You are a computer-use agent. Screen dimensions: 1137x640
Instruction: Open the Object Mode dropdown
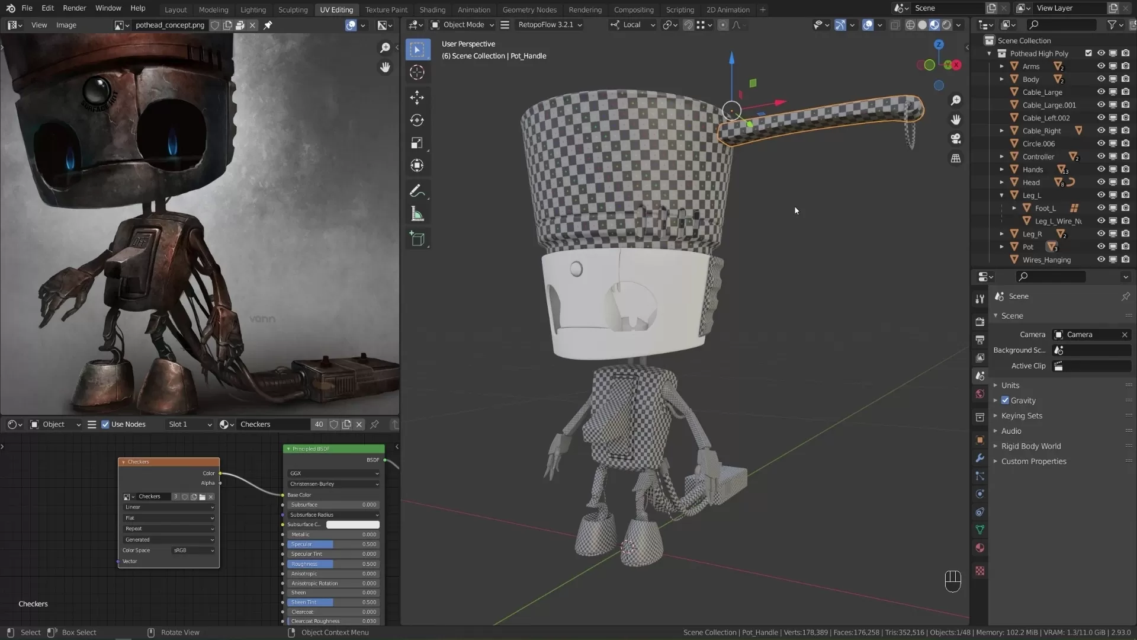coord(462,25)
